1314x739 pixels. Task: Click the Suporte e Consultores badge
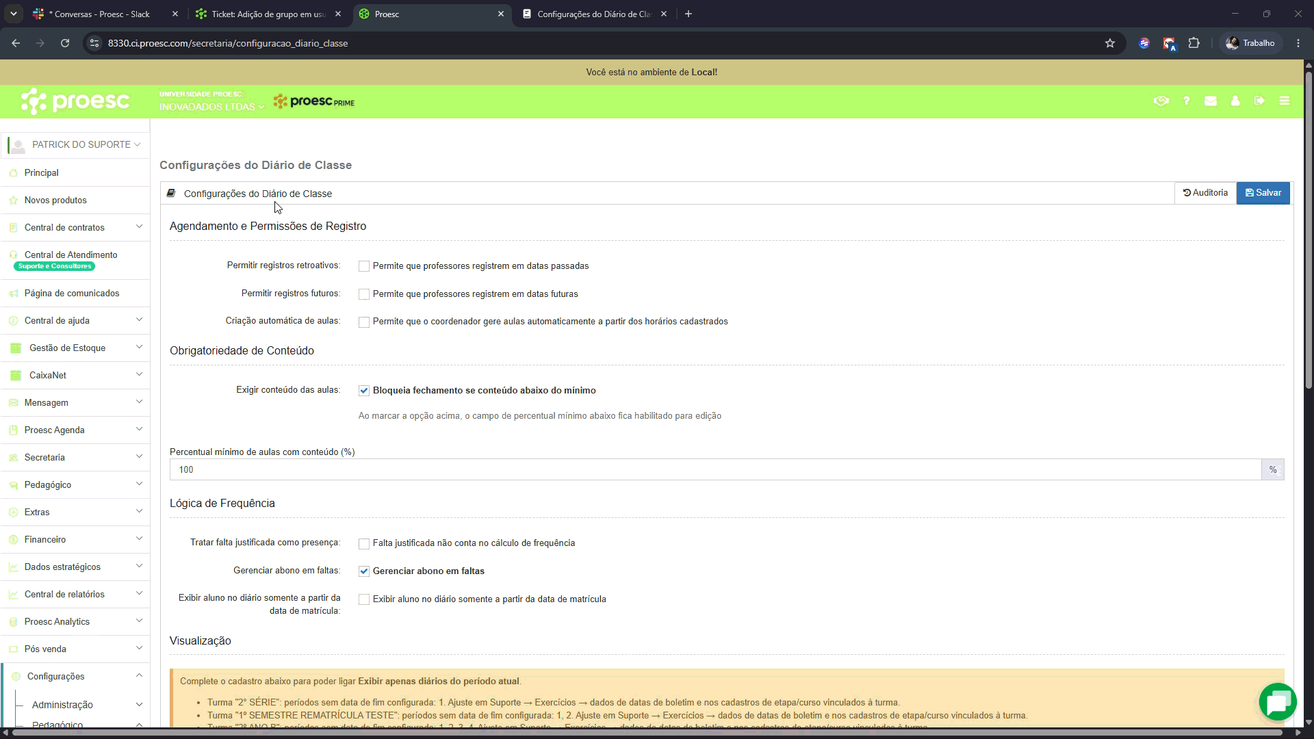pyautogui.click(x=55, y=266)
